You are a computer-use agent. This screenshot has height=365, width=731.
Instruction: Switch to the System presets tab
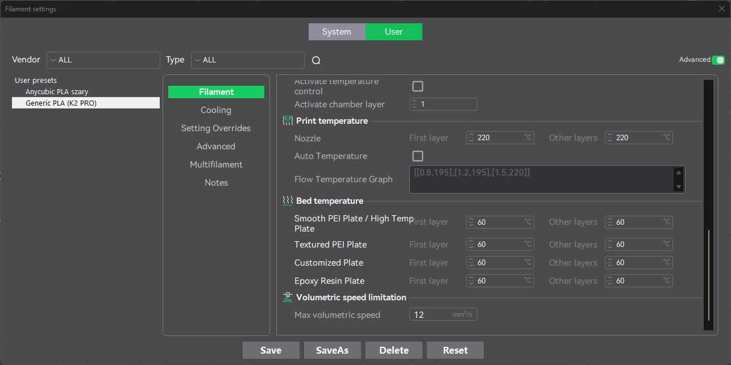pos(337,32)
